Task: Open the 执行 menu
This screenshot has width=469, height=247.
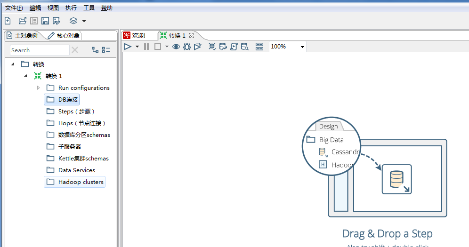Action: tap(71, 8)
